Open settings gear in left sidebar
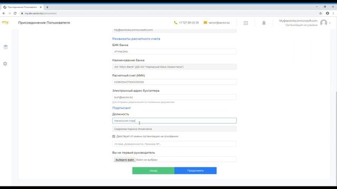Image resolution: width=337 pixels, height=189 pixels. tap(5, 64)
